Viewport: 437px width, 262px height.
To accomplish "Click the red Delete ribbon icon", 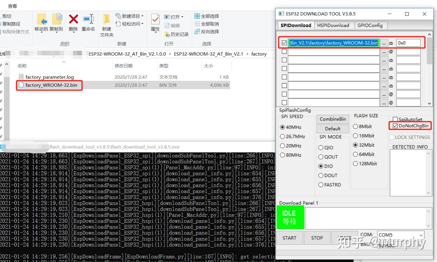I will (73, 19).
